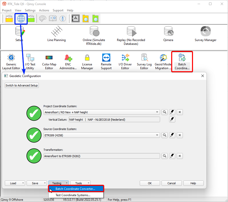Image resolution: width=228 pixels, height=202 pixels.
Task: Start Remote Support
Action: coord(106,61)
